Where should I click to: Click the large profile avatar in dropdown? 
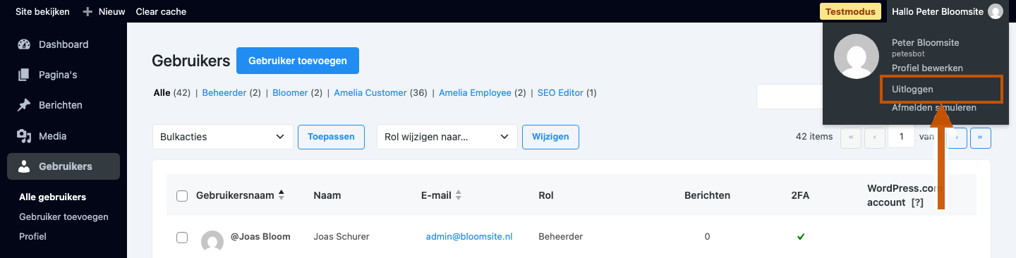857,56
